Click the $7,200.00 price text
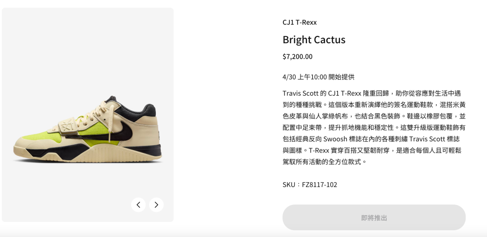Screen dimensions: 487x237 298,56
